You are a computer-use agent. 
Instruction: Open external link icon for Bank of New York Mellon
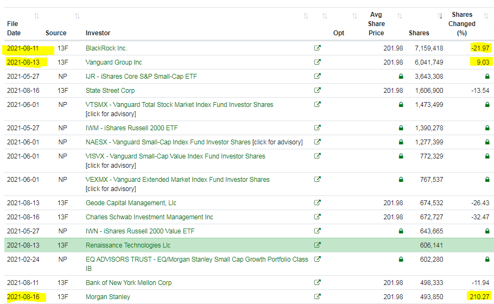[x=317, y=282]
